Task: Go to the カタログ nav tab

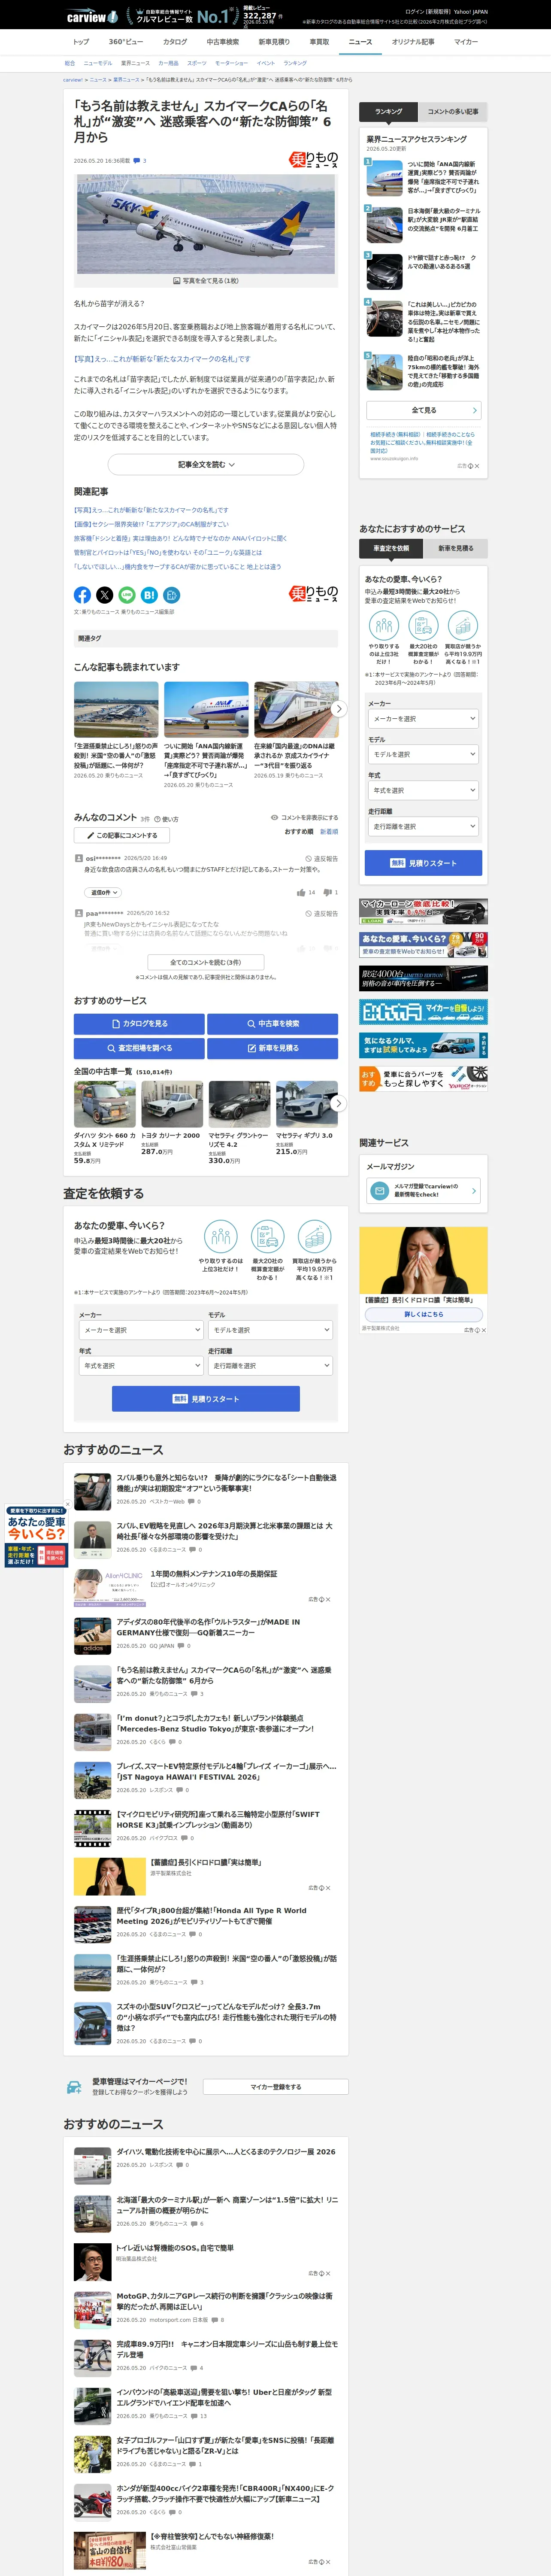Action: (175, 42)
